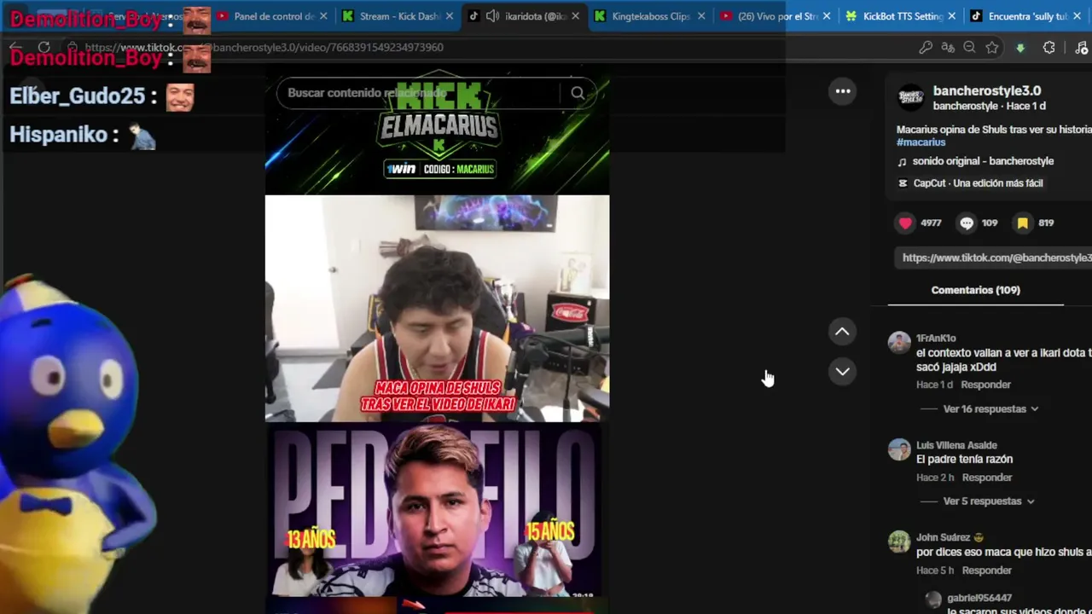The width and height of the screenshot is (1092, 614).
Task: Click the avatar of commenter 1FrAnK1o
Action: 899,342
